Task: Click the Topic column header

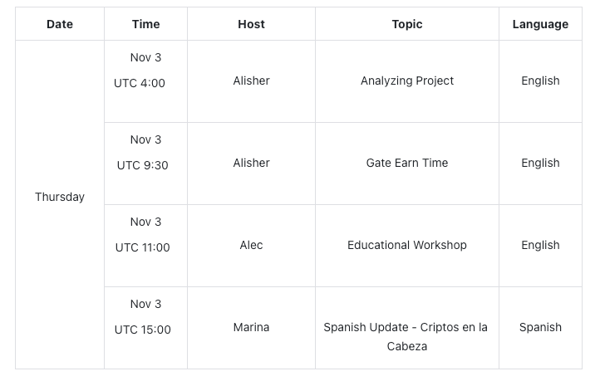Action: pyautogui.click(x=407, y=24)
